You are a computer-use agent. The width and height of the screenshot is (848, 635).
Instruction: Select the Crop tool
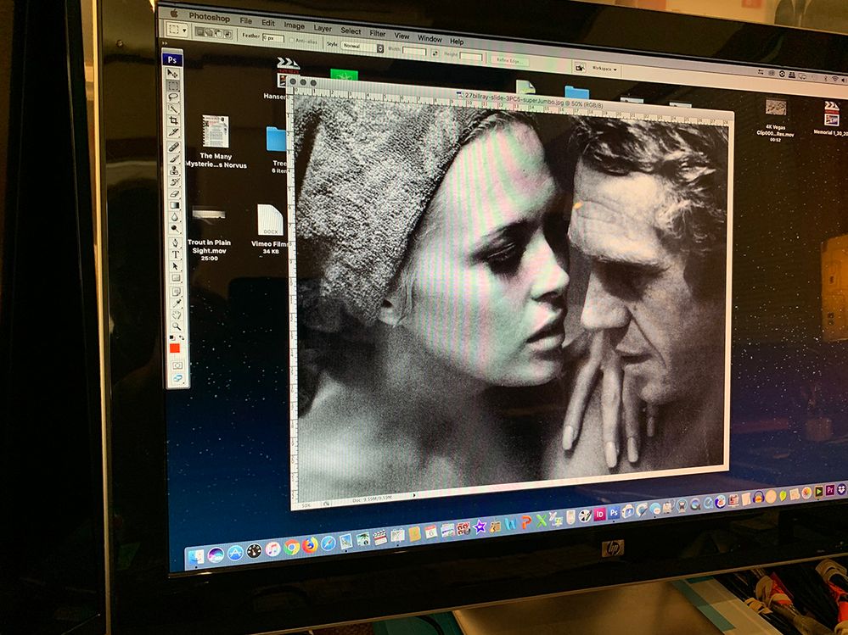tap(174, 120)
